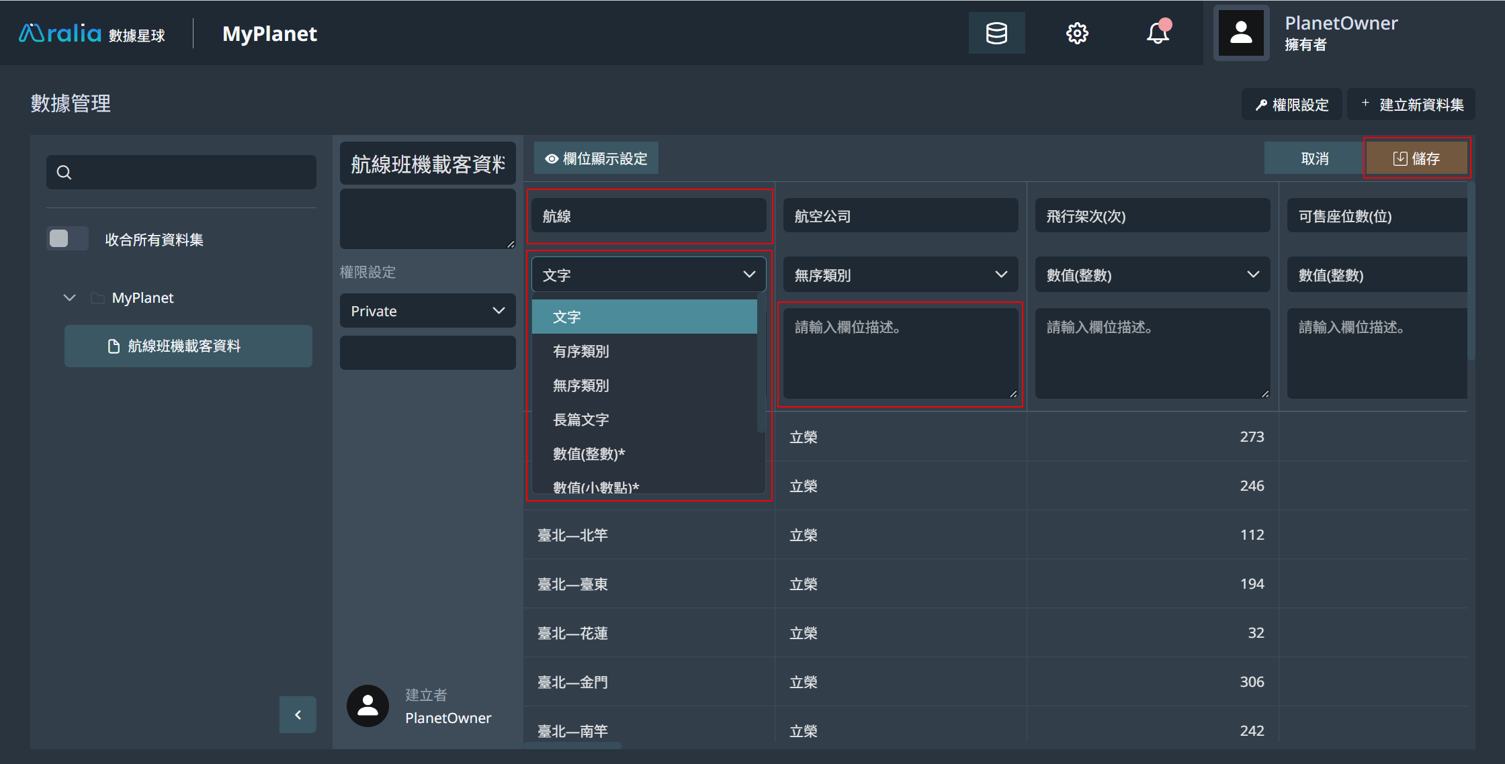Viewport: 1505px width, 764px height.
Task: Click the value 112 in table
Action: tap(1252, 535)
